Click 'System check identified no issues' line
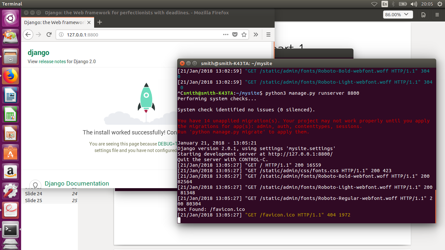 click(246, 110)
